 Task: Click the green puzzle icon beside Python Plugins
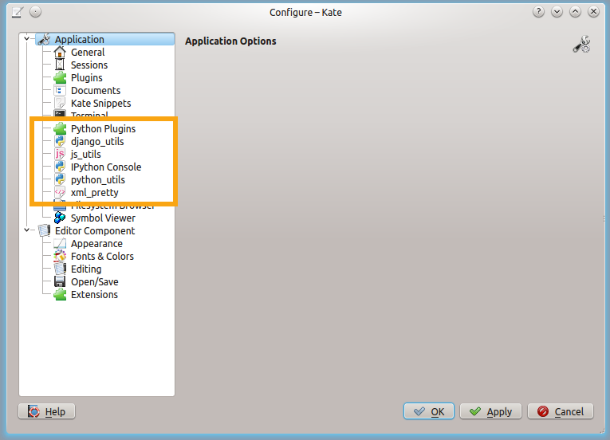(60, 128)
